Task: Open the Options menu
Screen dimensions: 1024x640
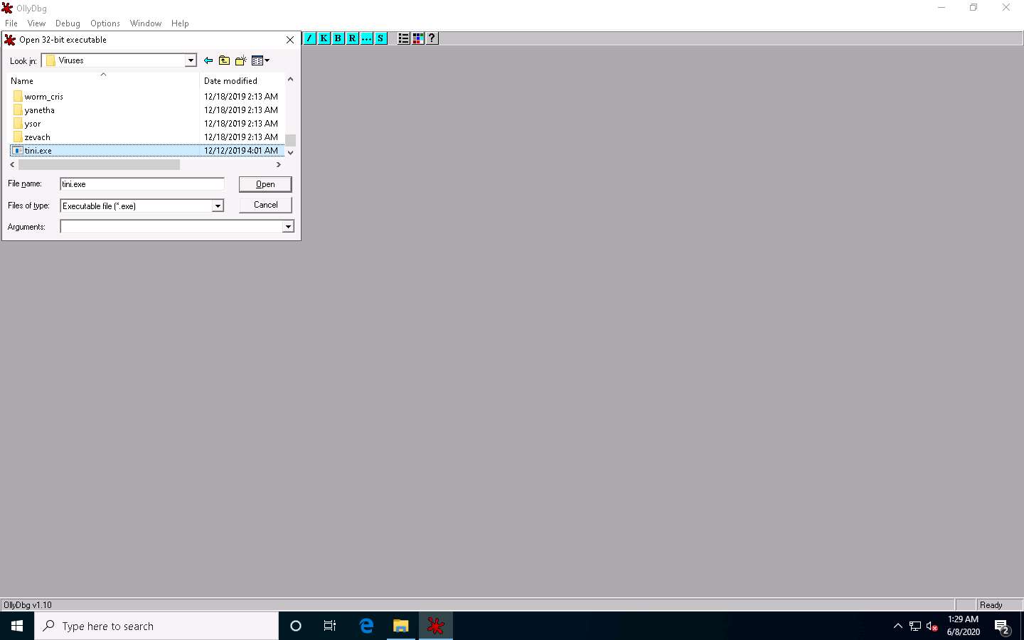Action: click(x=105, y=23)
